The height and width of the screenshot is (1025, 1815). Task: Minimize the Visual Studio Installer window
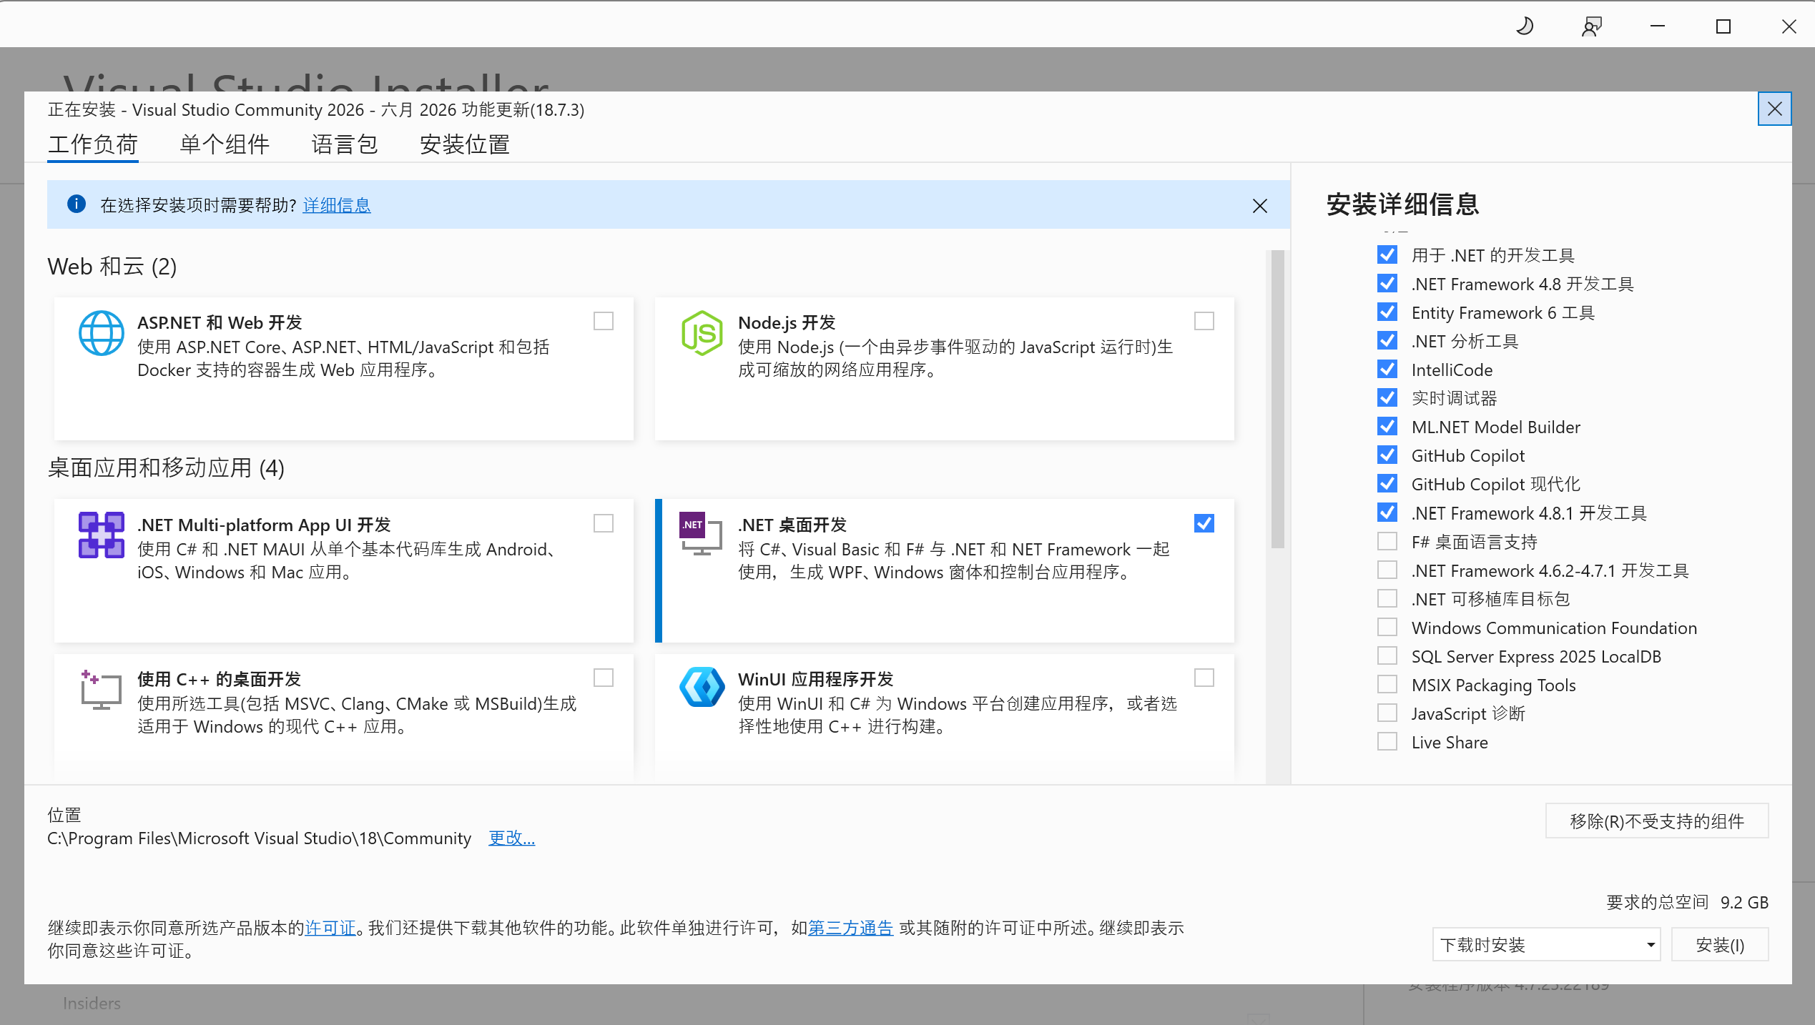[x=1658, y=26]
